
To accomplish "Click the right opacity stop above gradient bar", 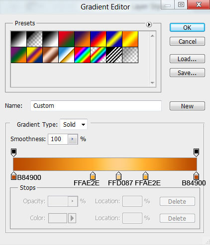I will click(x=196, y=153).
